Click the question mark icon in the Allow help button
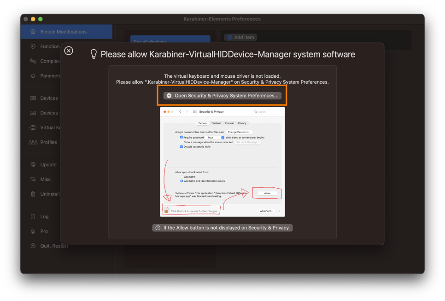This screenshot has width=445, height=301. pos(158,228)
